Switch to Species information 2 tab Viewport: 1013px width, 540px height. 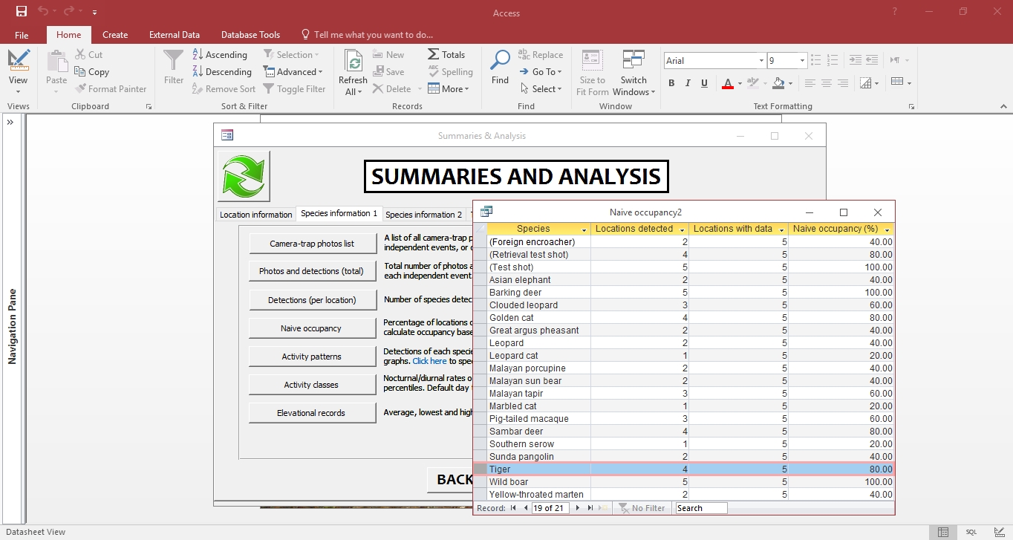click(423, 215)
